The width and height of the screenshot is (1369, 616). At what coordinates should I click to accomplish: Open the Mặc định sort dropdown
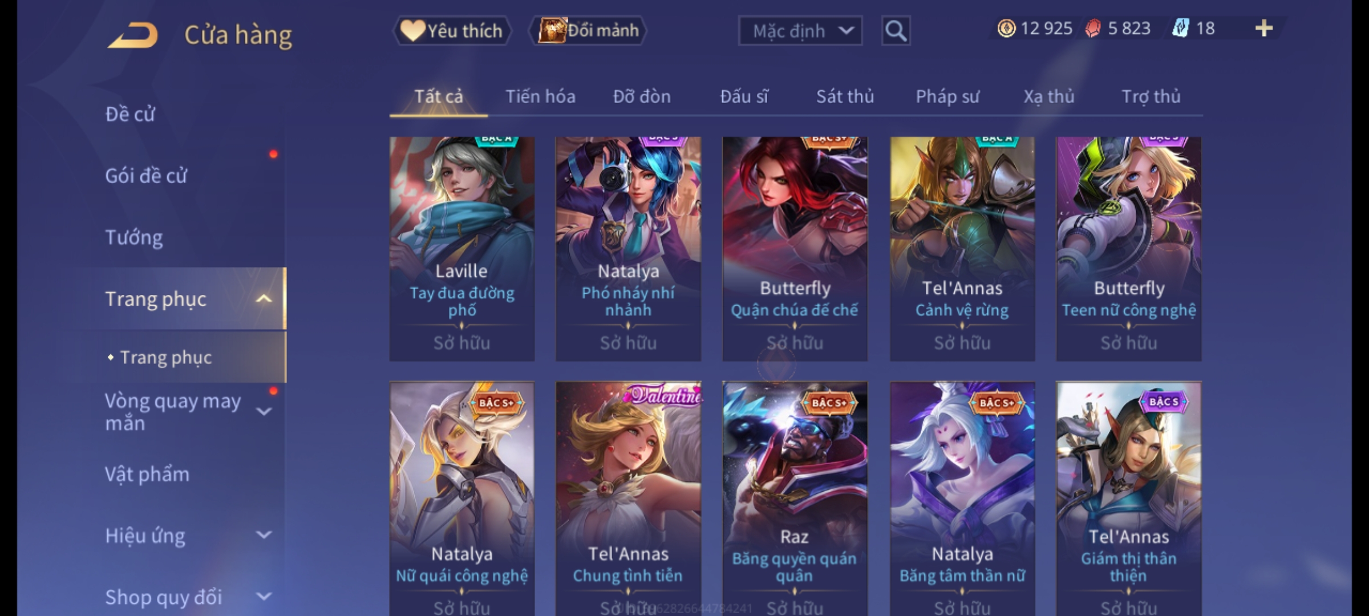[x=800, y=31]
